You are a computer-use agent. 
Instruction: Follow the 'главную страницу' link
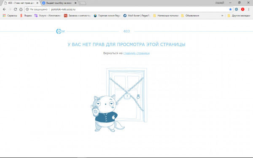click(x=137, y=53)
